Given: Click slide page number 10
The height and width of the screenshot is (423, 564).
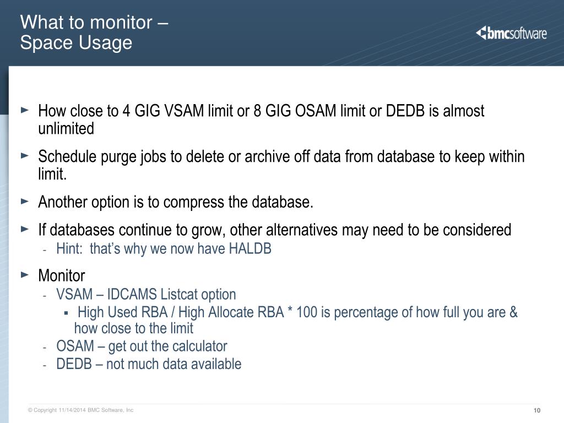Looking at the screenshot, I should click(536, 410).
